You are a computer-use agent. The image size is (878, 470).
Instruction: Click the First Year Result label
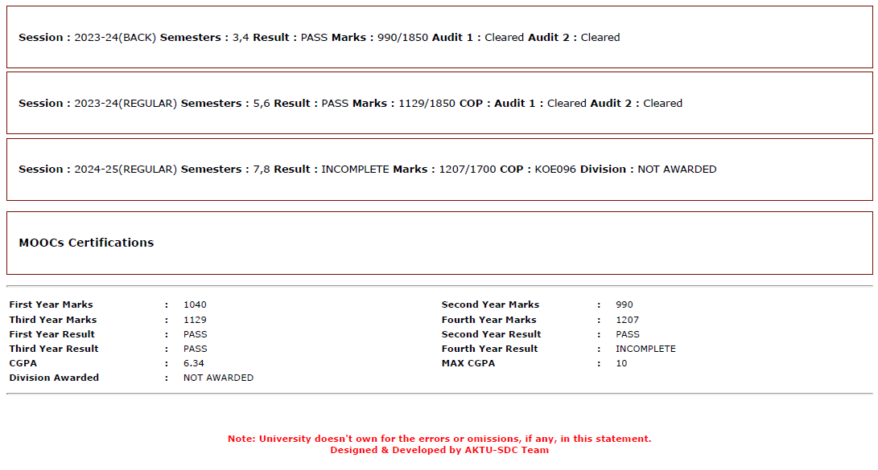pyautogui.click(x=52, y=334)
